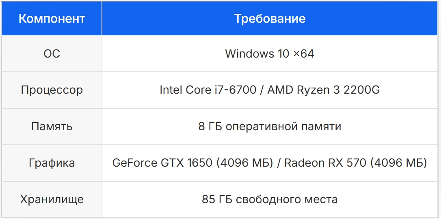
Task: Click the Radeon RX 570 text
Action: [325, 163]
